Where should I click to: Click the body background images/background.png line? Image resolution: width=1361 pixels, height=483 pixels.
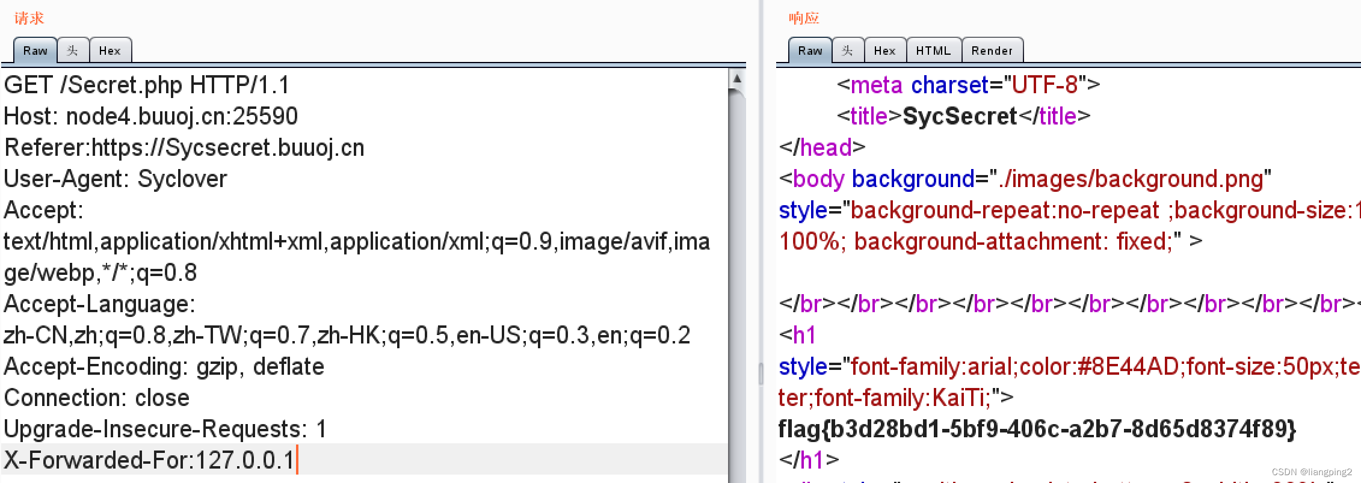point(1025,179)
